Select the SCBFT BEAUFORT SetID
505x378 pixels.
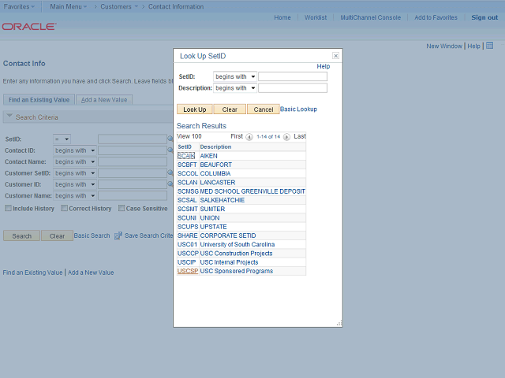[187, 165]
